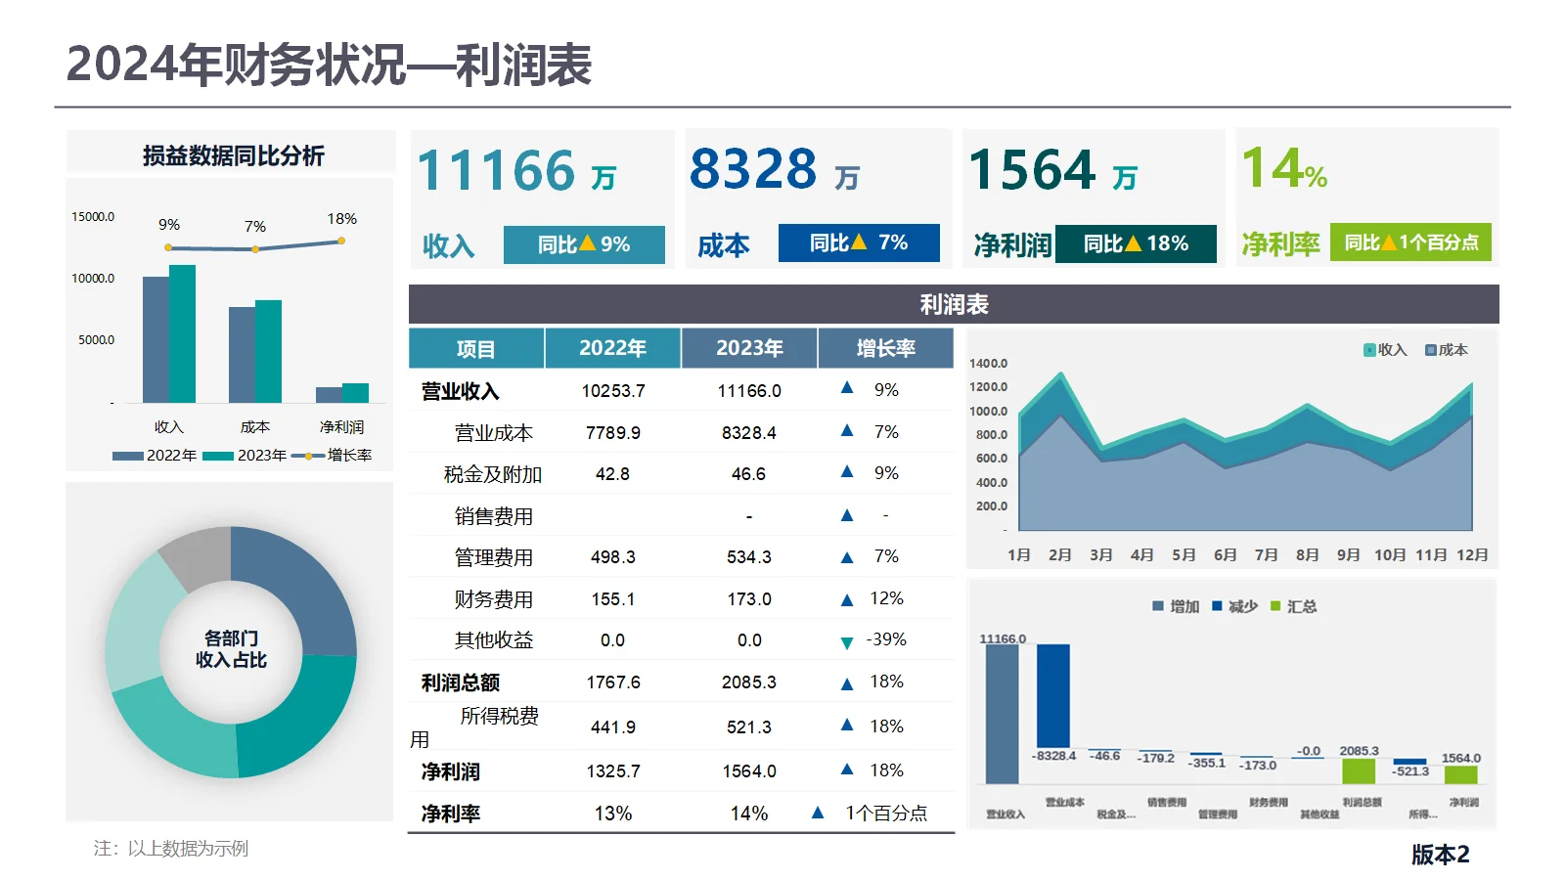Click the 版本2 label

click(1440, 855)
